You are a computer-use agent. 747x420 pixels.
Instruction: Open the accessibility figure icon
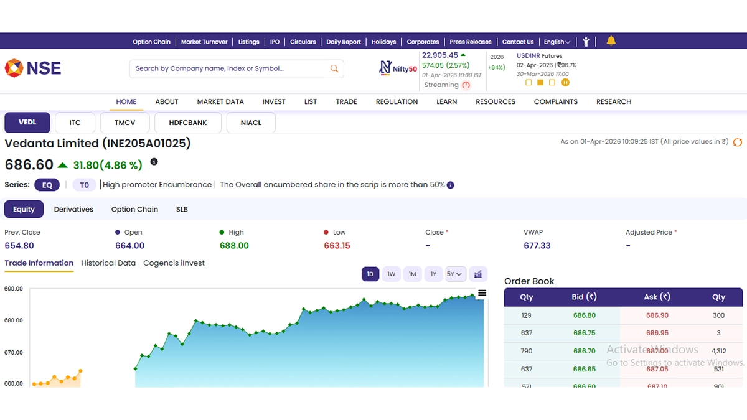point(586,42)
